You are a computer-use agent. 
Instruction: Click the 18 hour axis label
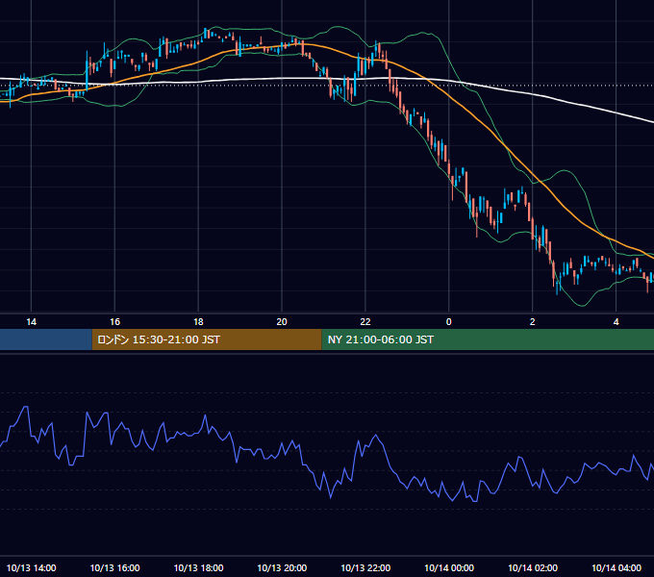[x=198, y=322]
